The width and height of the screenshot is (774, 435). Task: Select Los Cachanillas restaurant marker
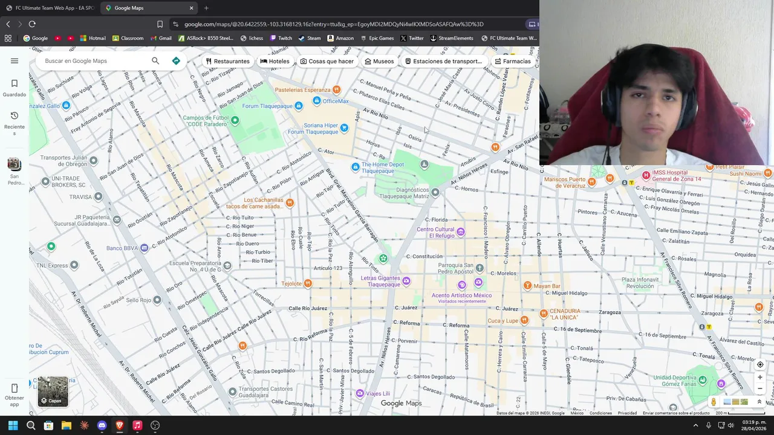pyautogui.click(x=290, y=202)
